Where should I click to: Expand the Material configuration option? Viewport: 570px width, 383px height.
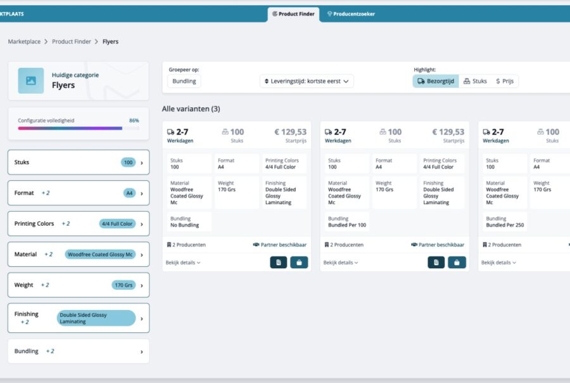point(79,254)
